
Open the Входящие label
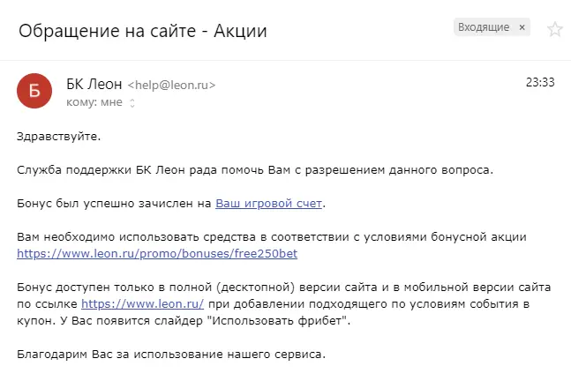[x=484, y=27]
